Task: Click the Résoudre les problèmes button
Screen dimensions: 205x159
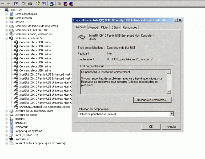Action: click(152, 100)
